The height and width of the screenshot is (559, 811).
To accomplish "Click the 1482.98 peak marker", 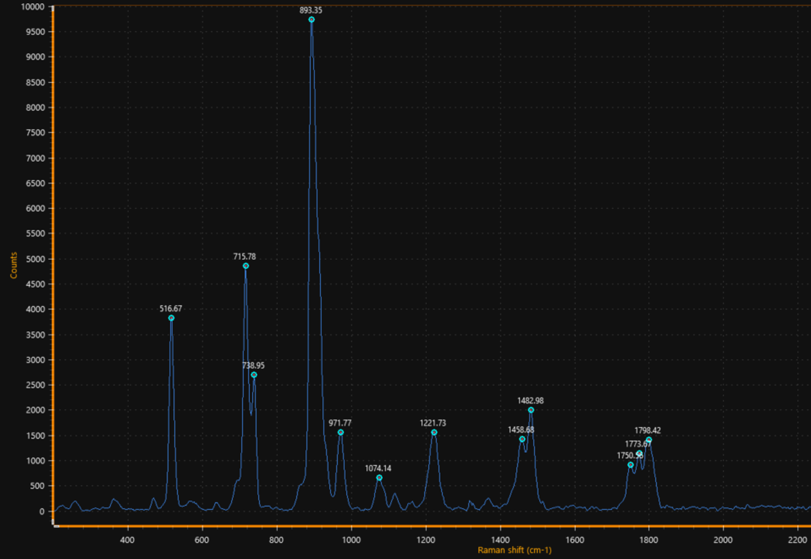I will (531, 410).
